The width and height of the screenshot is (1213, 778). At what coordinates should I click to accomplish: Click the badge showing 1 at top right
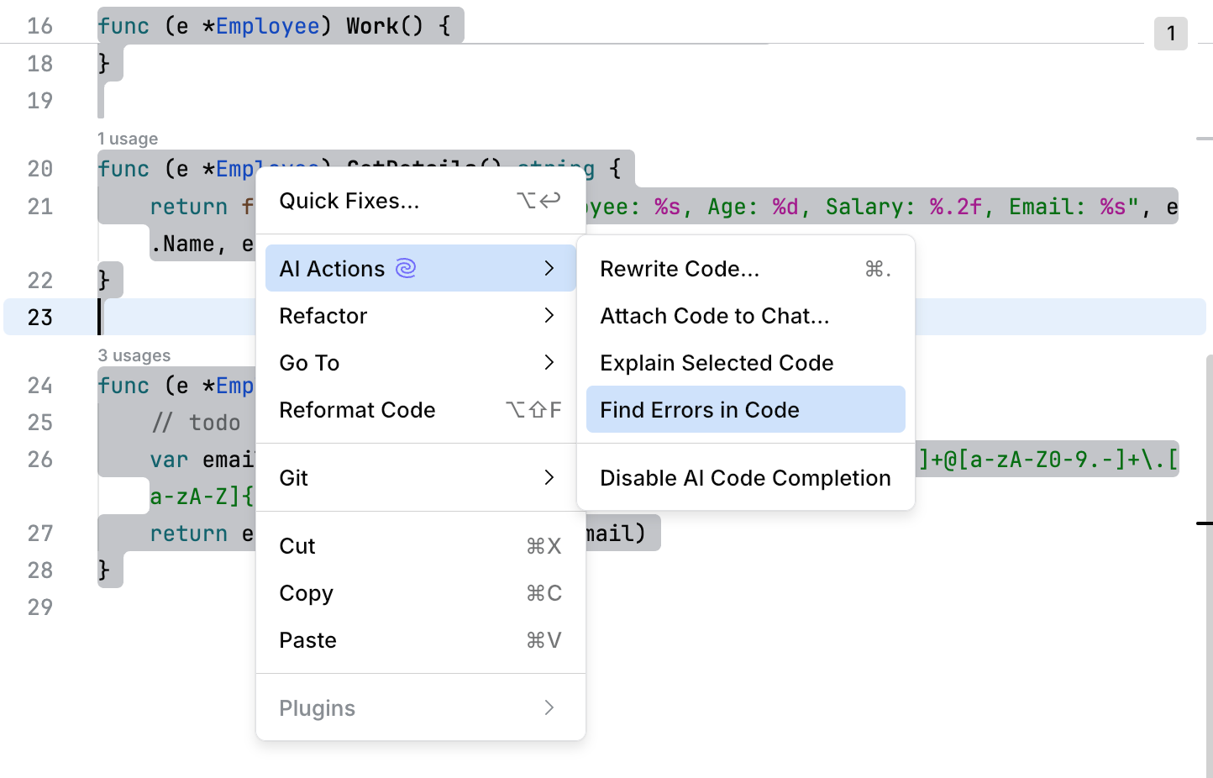pyautogui.click(x=1171, y=34)
